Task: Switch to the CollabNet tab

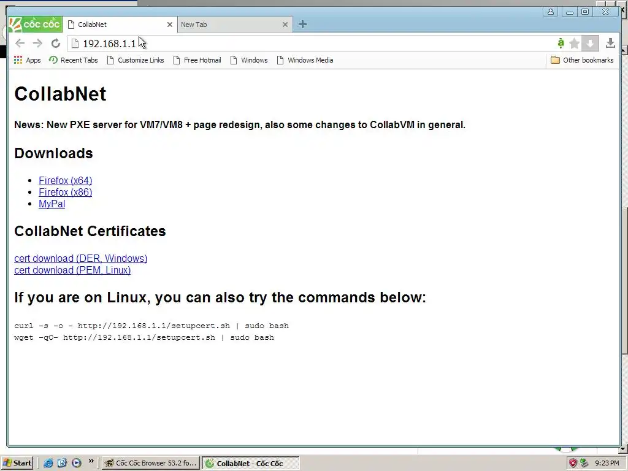Action: click(120, 25)
